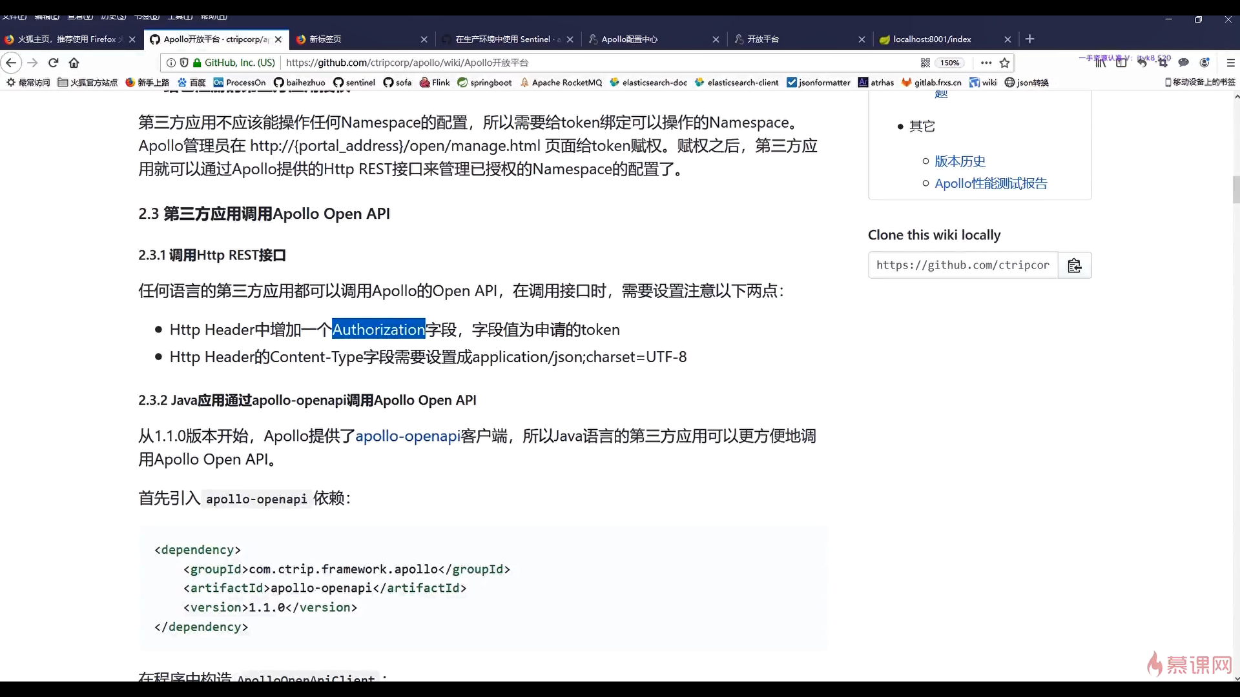Open the sentinel bookmark in bookmarks bar
Image resolution: width=1240 pixels, height=697 pixels.
[x=354, y=83]
